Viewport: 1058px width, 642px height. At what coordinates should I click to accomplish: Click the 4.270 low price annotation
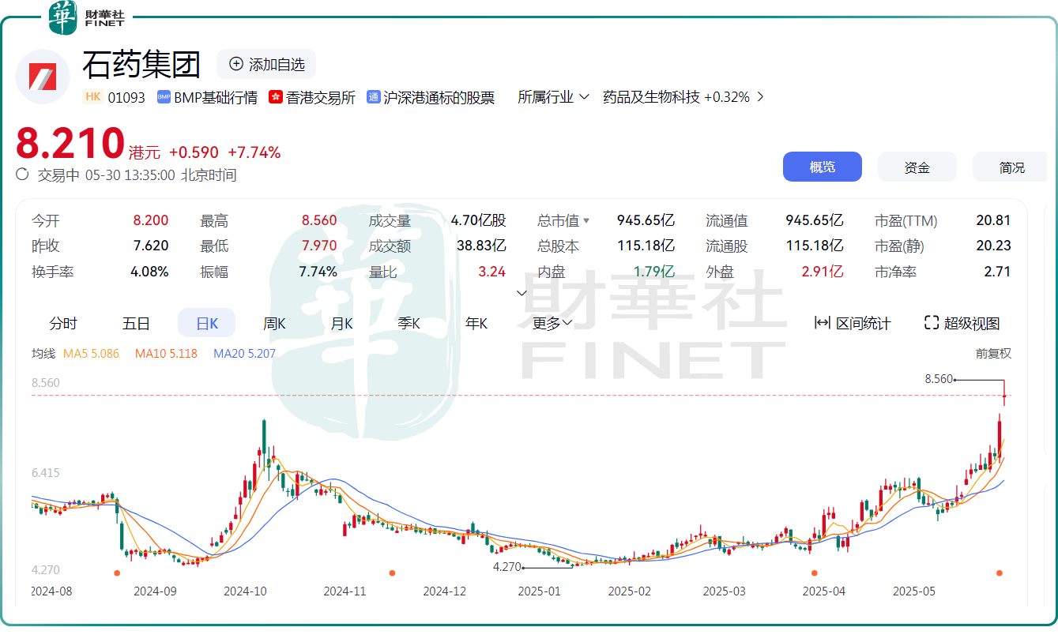(507, 566)
